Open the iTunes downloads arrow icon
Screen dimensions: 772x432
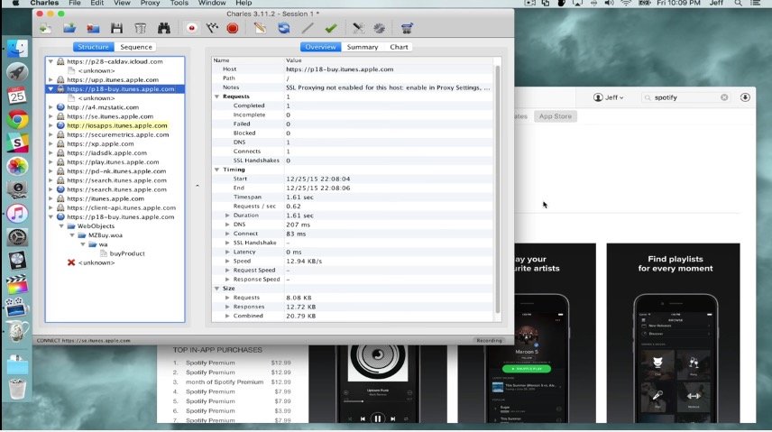745,97
